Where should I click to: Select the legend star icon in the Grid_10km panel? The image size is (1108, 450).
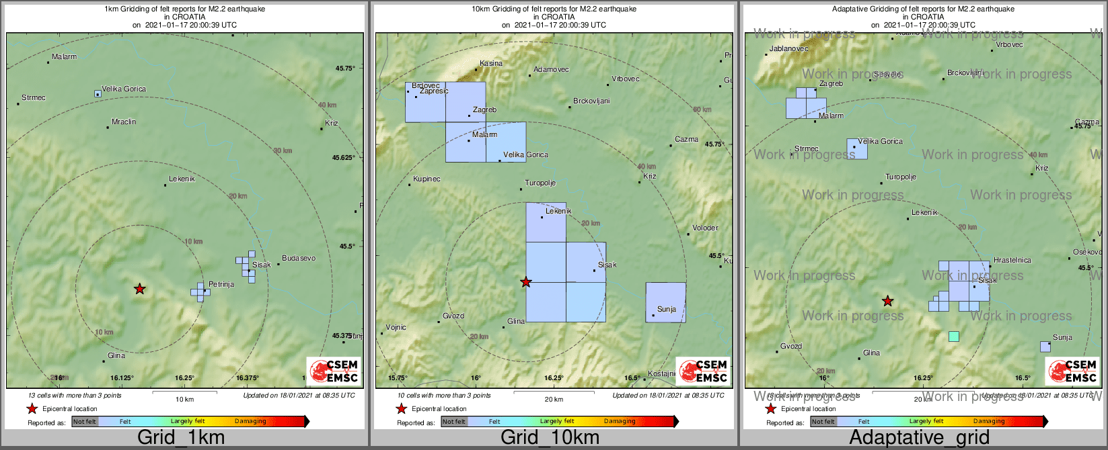pyautogui.click(x=402, y=408)
